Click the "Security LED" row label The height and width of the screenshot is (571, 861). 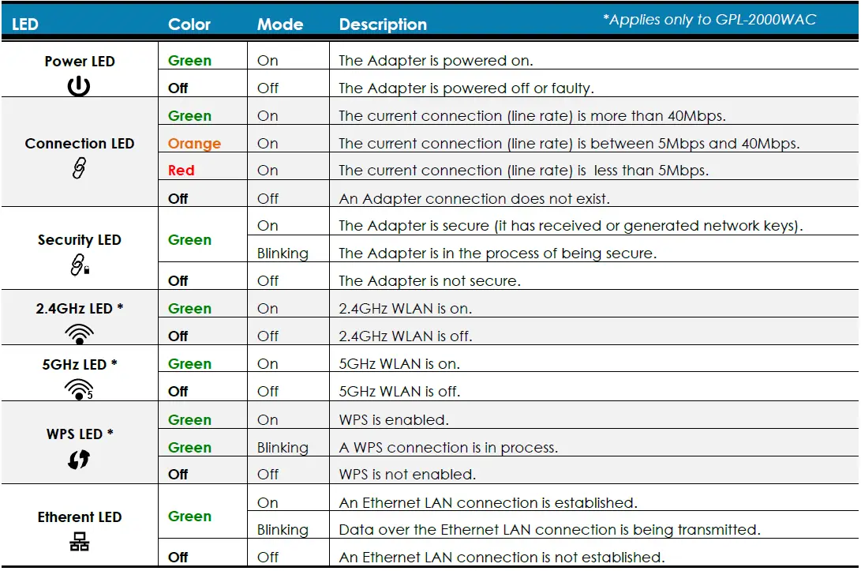(80, 240)
